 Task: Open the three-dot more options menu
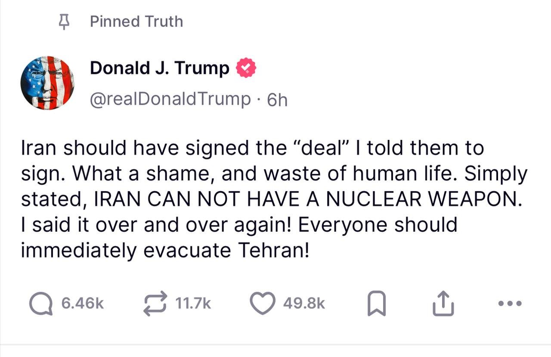tap(510, 304)
